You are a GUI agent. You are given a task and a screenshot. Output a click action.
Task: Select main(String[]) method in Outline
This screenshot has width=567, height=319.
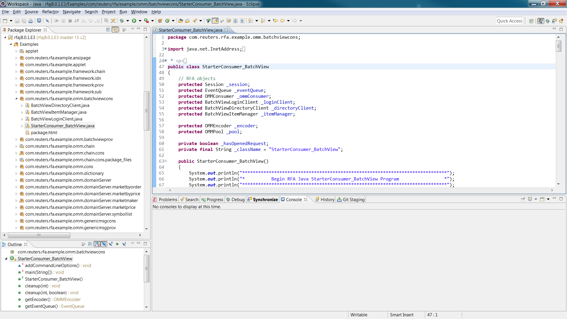click(x=44, y=272)
